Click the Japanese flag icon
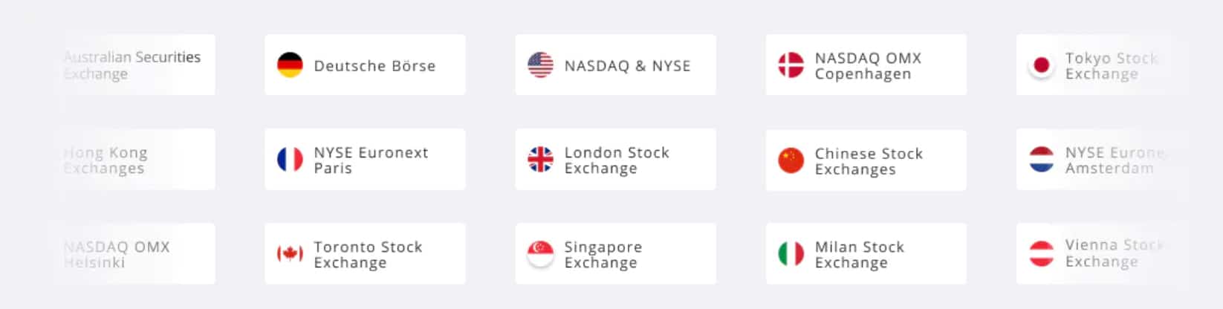 pos(1041,65)
